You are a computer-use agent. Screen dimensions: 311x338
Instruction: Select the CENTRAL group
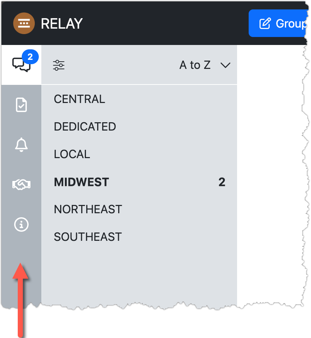[79, 99]
